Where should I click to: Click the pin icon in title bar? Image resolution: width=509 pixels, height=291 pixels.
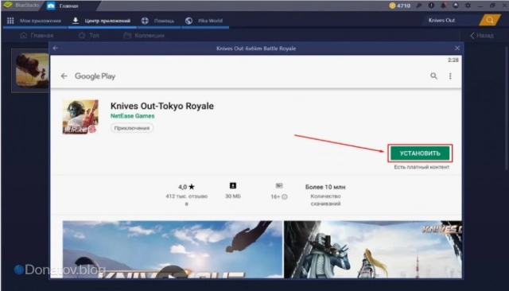click(419, 6)
